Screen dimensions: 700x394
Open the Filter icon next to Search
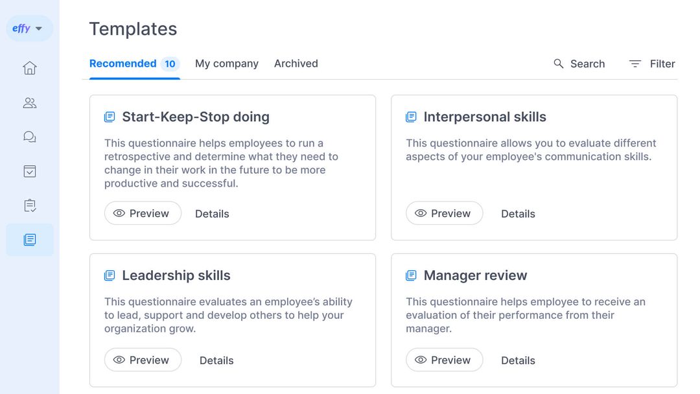click(634, 64)
